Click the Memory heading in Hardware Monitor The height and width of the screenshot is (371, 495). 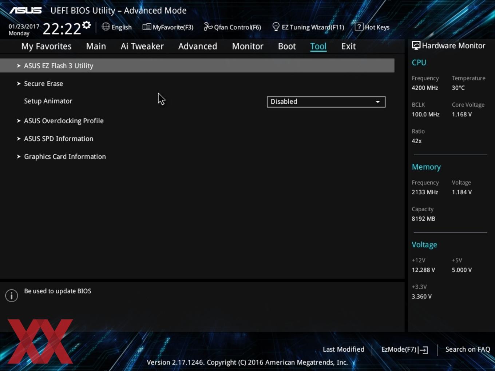[x=426, y=167]
